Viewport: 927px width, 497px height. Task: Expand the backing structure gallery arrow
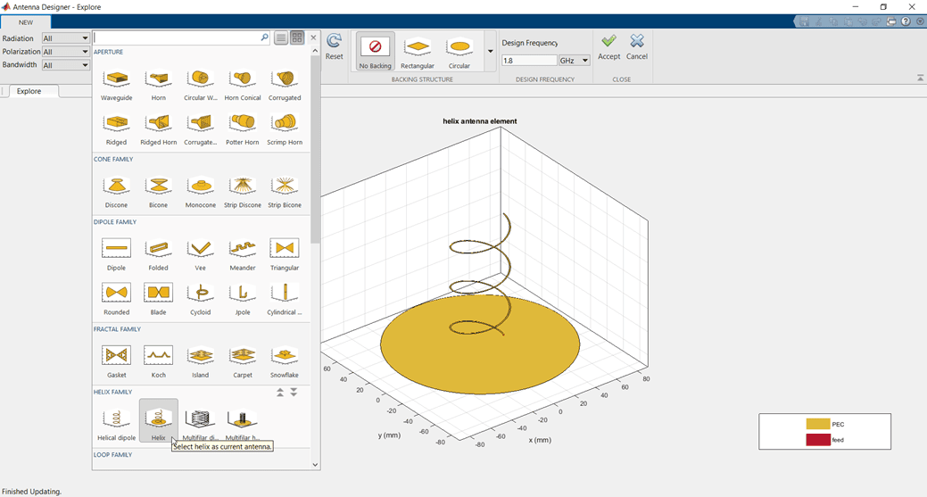(x=490, y=52)
